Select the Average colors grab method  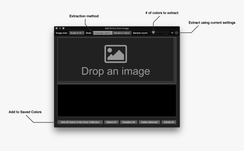click(x=103, y=33)
